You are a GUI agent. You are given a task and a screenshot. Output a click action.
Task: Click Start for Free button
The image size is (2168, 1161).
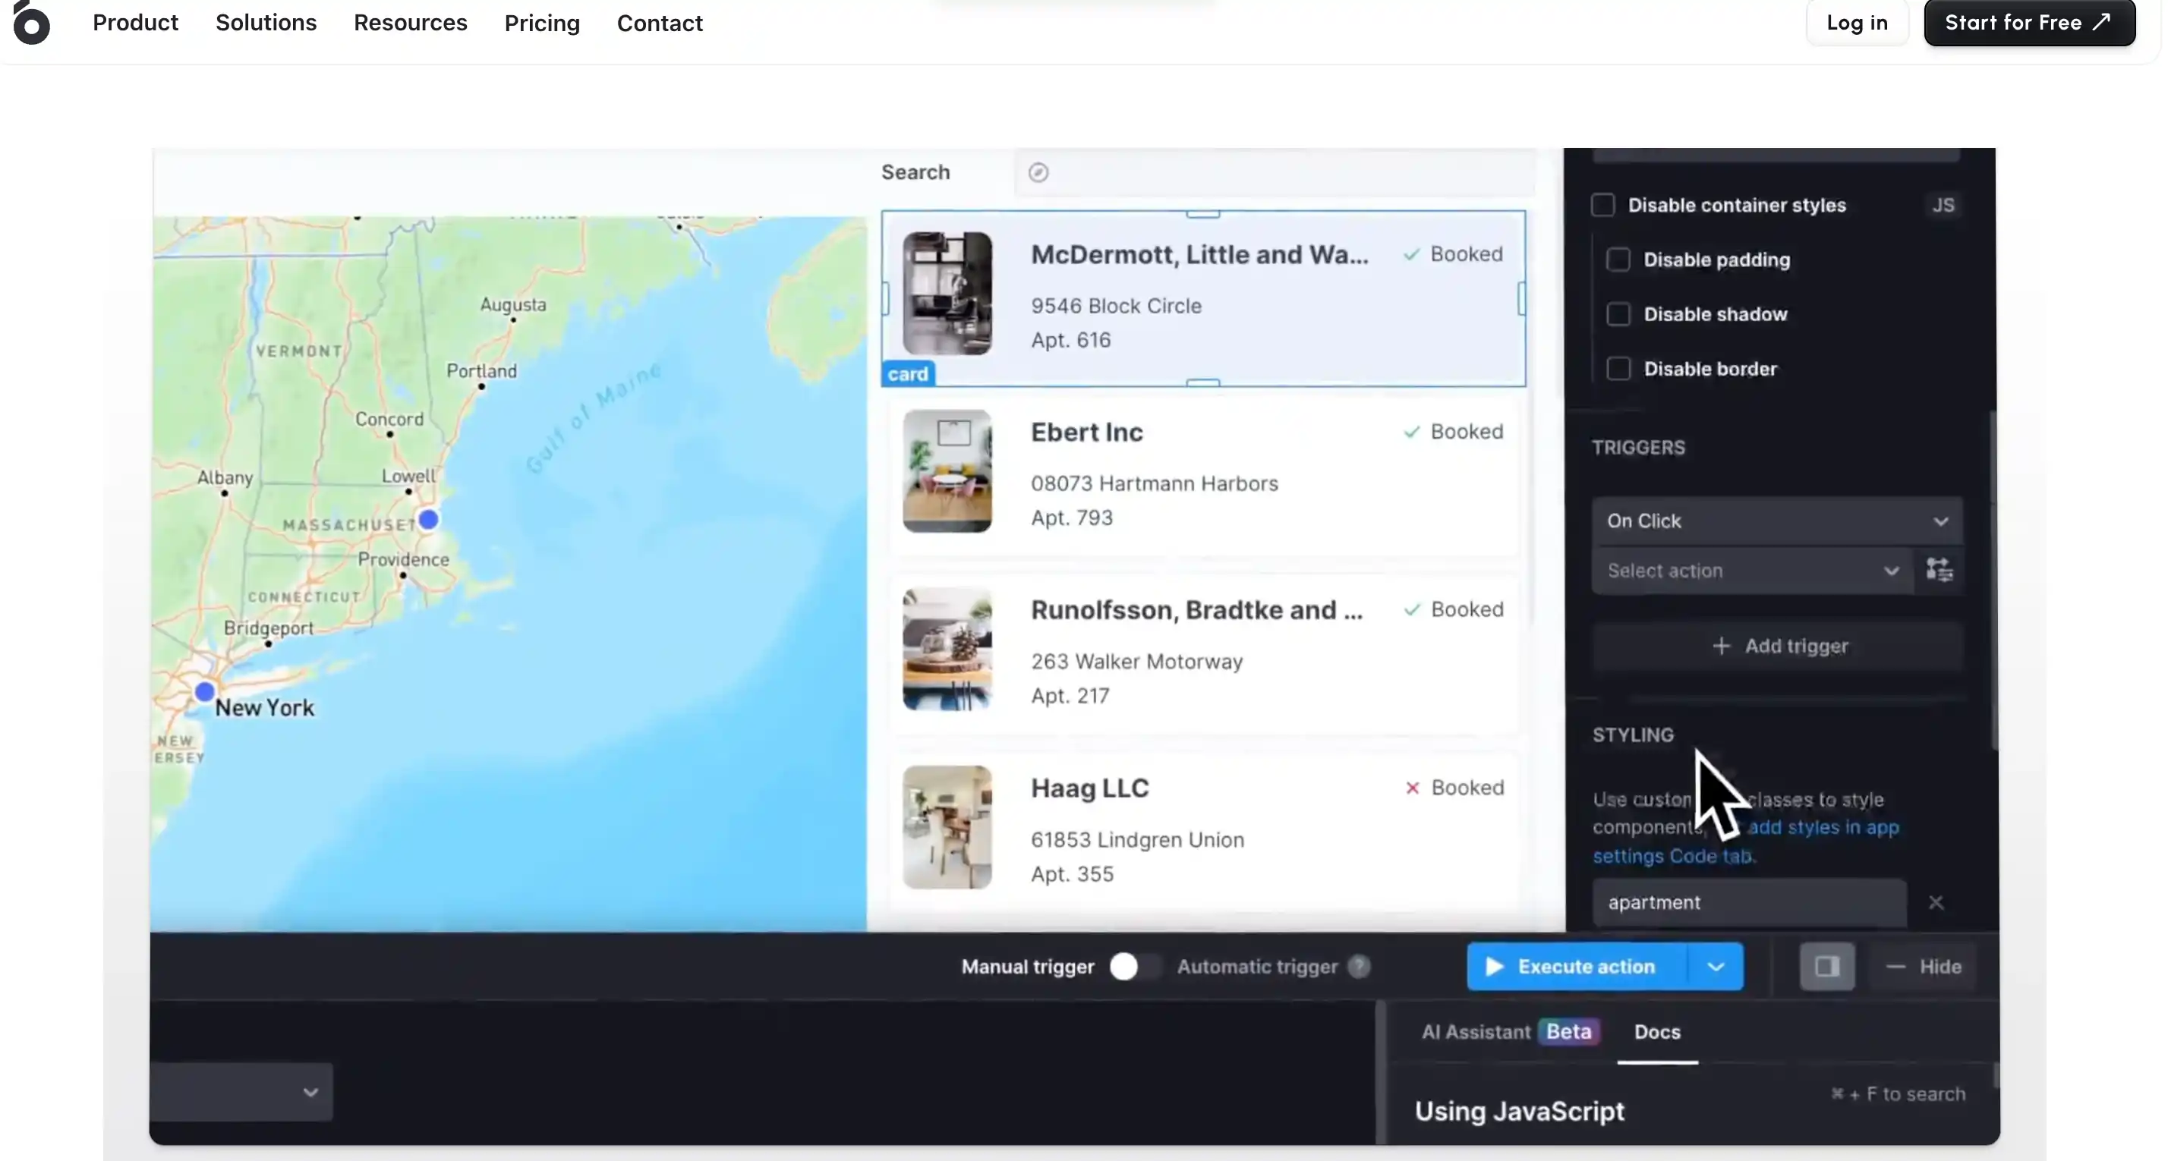[x=2029, y=23]
